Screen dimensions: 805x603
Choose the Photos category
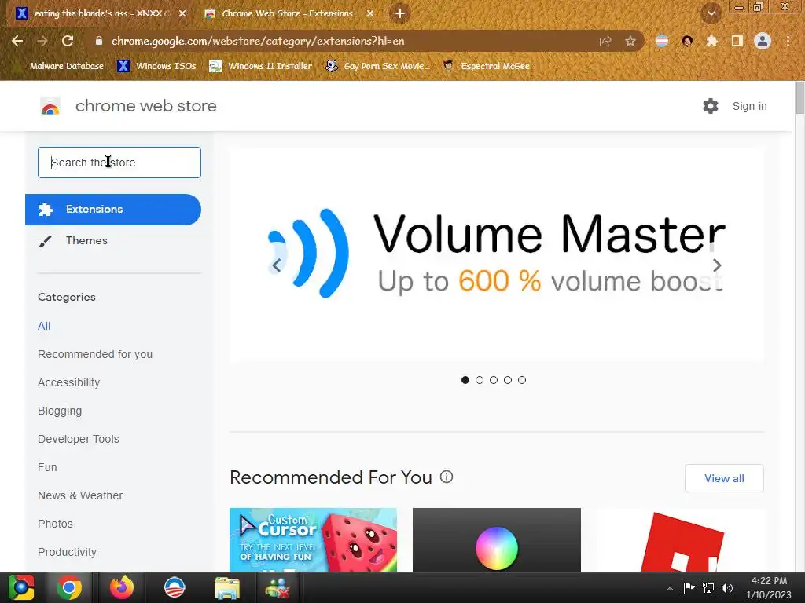coord(55,524)
